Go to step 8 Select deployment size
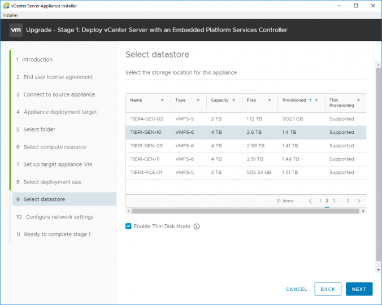Image resolution: width=382 pixels, height=305 pixels. [49, 182]
